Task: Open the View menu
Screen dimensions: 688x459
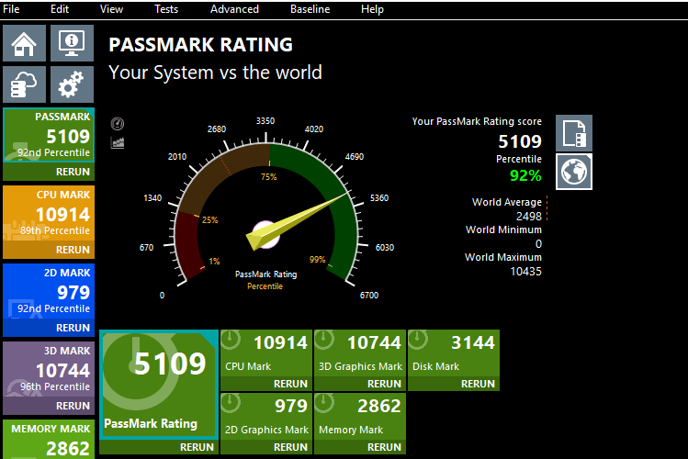Action: (111, 9)
